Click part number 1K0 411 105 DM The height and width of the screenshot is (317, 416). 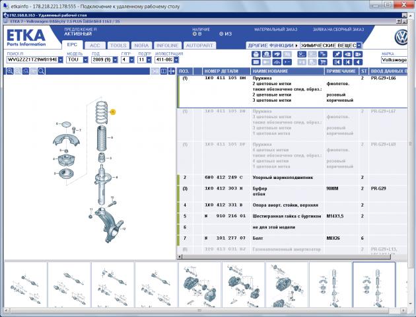point(225,78)
